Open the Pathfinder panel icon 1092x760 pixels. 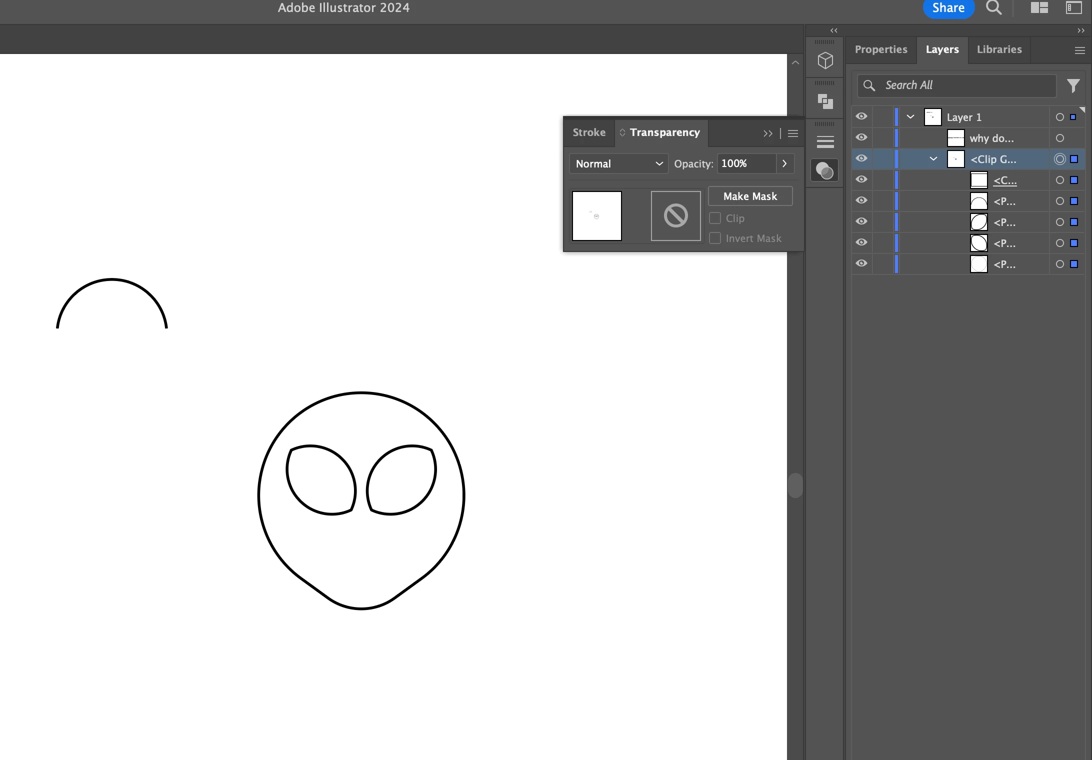825,101
